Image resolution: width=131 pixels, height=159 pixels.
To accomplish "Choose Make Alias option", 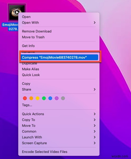I will (x=59, y=69).
